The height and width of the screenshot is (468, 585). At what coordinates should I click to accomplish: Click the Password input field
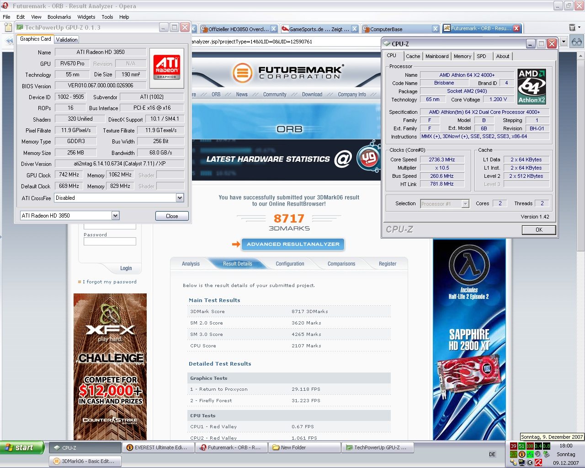click(110, 241)
